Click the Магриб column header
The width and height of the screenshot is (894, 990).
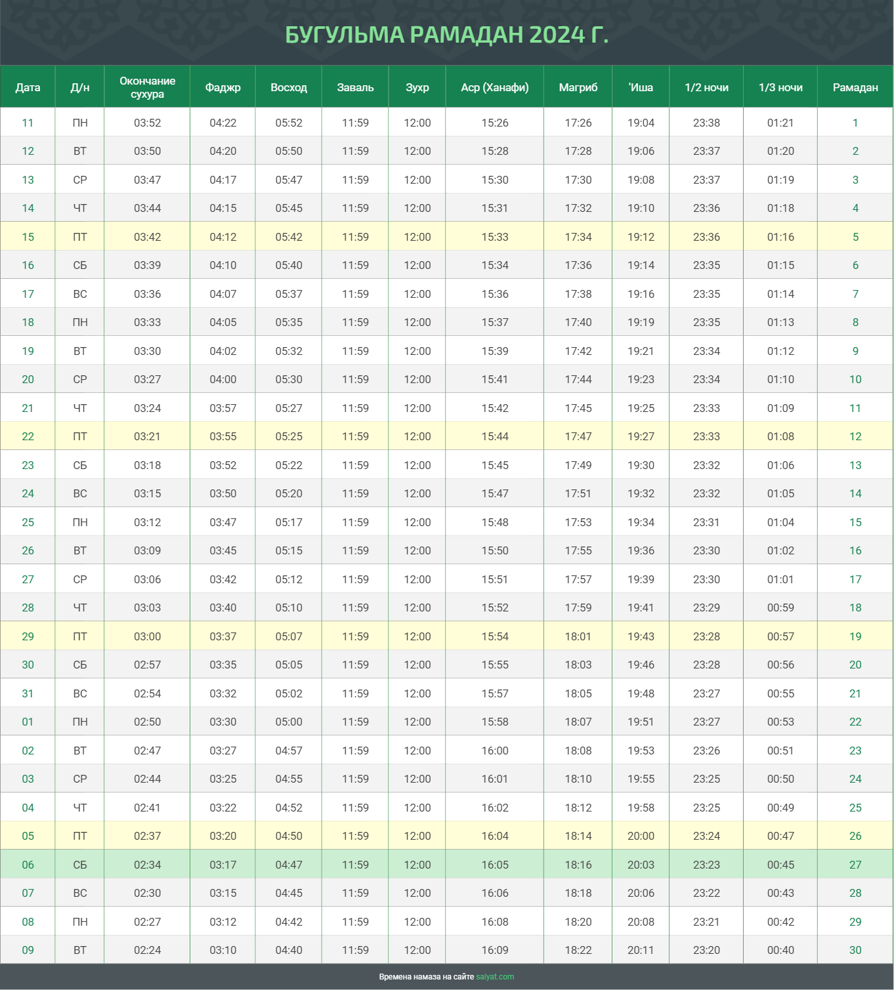578,87
